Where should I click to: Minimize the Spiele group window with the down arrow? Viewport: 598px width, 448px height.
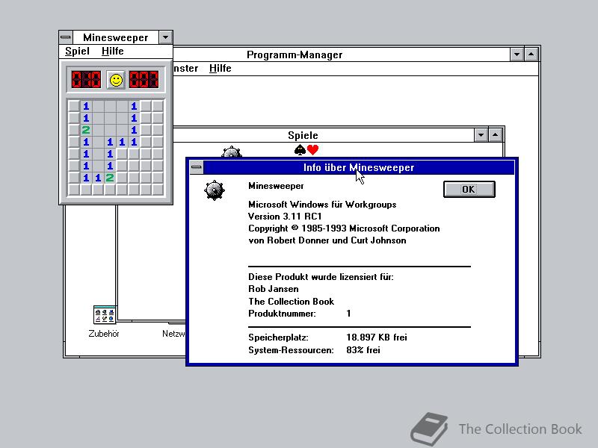coord(481,135)
